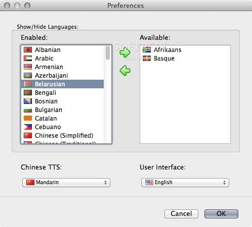Close the Preferences window
252x227 pixels.
pyautogui.click(x=7, y=6)
